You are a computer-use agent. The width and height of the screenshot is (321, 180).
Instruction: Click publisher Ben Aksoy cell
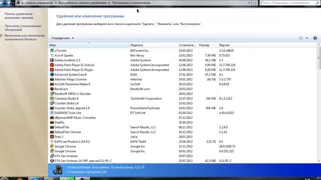[x=137, y=55]
